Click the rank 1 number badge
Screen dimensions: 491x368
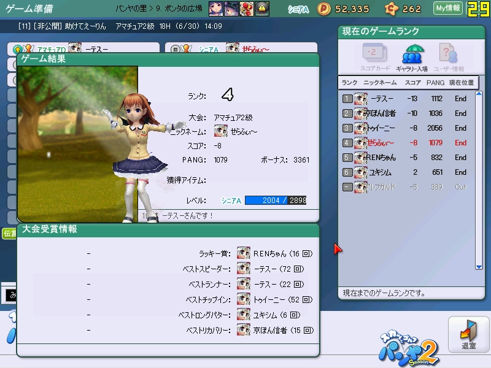click(347, 99)
